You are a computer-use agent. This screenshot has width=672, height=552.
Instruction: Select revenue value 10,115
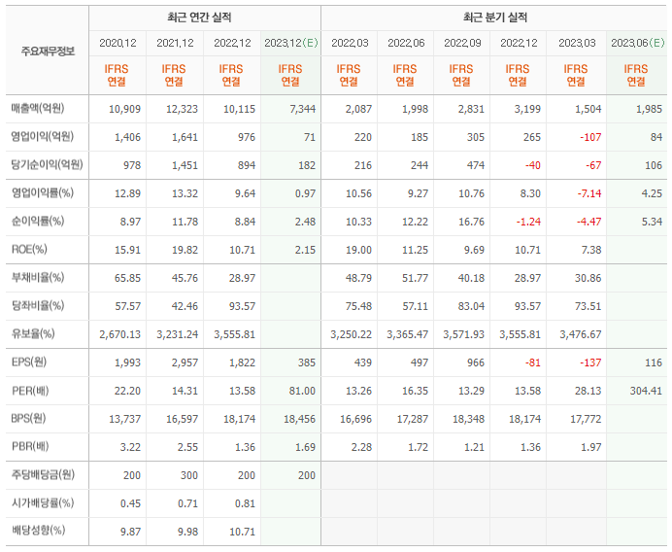(x=239, y=109)
